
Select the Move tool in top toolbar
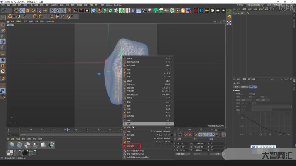22,10
